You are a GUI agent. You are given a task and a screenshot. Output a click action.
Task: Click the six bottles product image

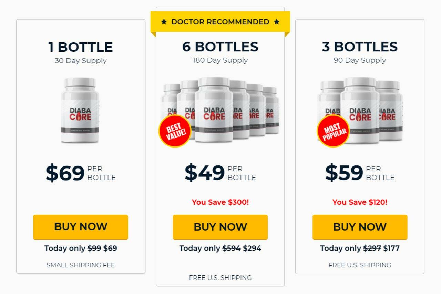tap(220, 110)
